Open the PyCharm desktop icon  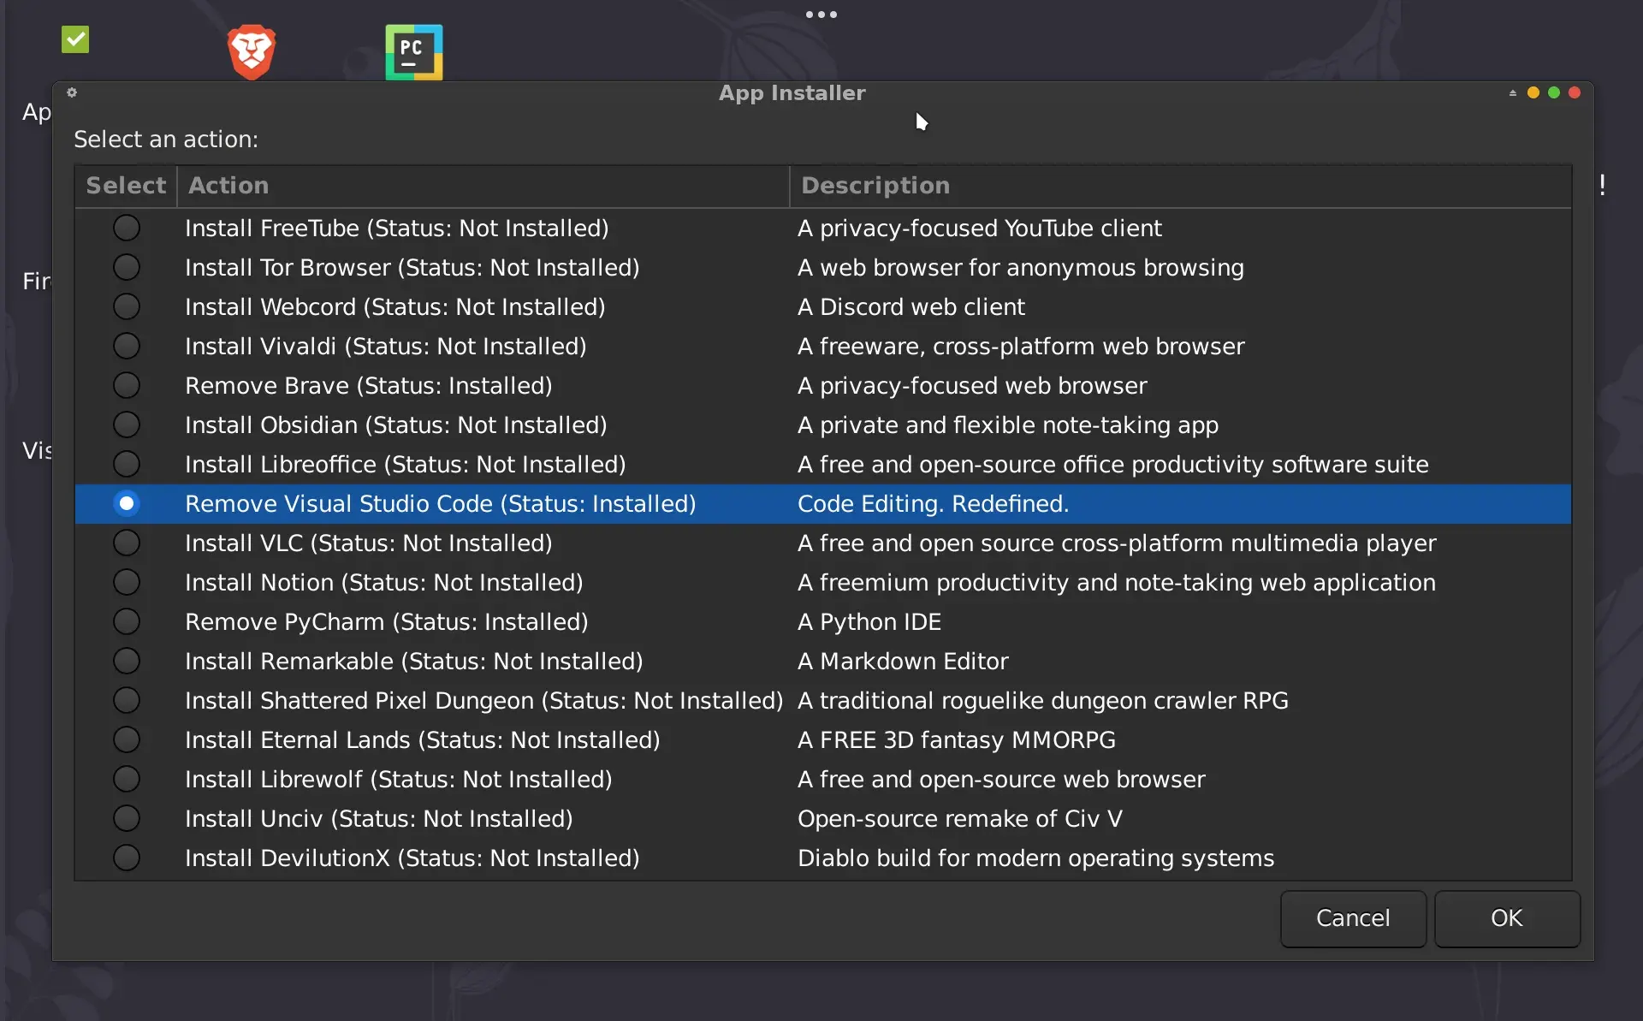[413, 52]
